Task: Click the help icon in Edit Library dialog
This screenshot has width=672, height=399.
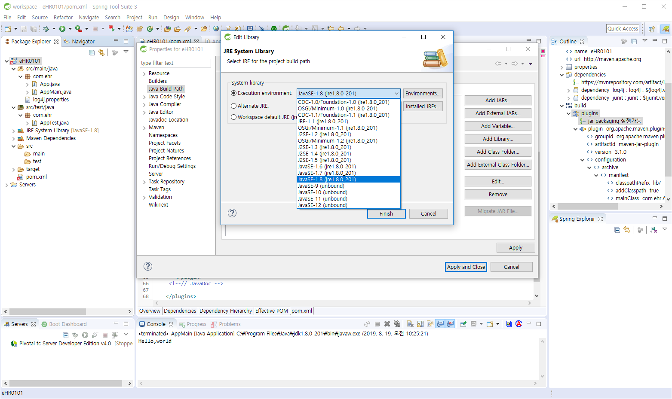Action: click(x=232, y=213)
